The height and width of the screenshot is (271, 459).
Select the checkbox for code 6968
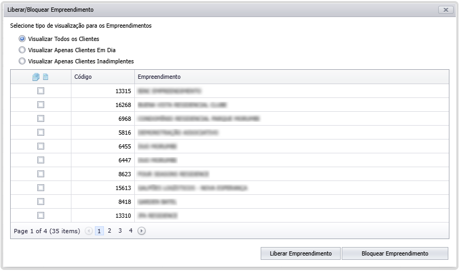(x=41, y=119)
